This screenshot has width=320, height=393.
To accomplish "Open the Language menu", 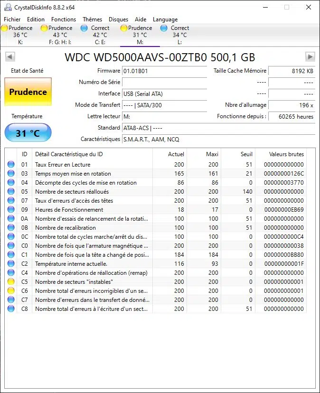I will click(x=165, y=19).
